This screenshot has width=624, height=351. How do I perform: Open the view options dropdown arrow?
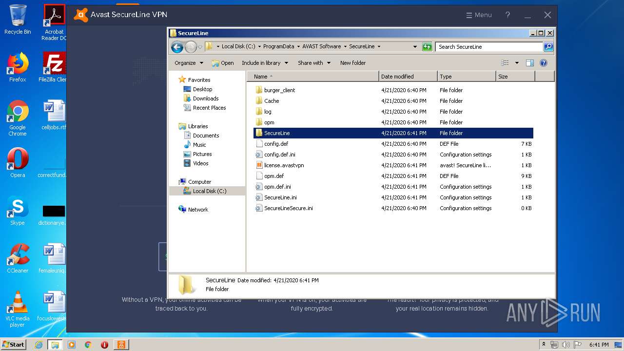tap(517, 63)
